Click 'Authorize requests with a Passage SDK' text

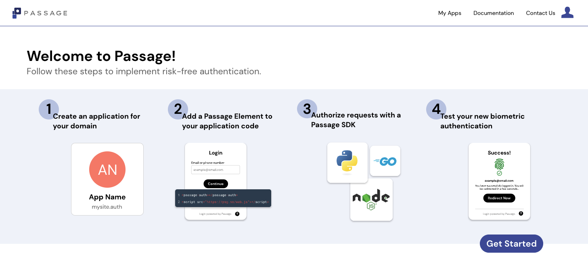[356, 120]
